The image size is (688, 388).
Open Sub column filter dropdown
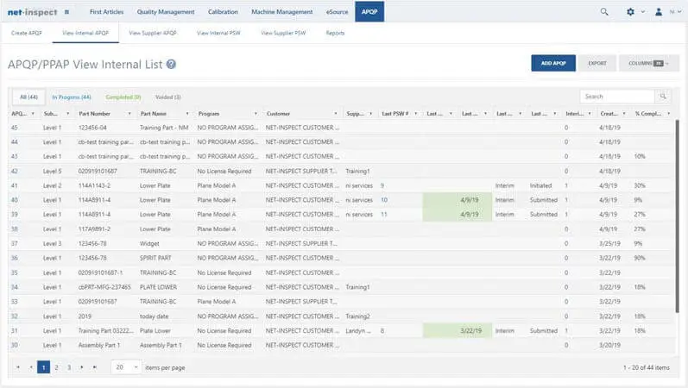68,114
